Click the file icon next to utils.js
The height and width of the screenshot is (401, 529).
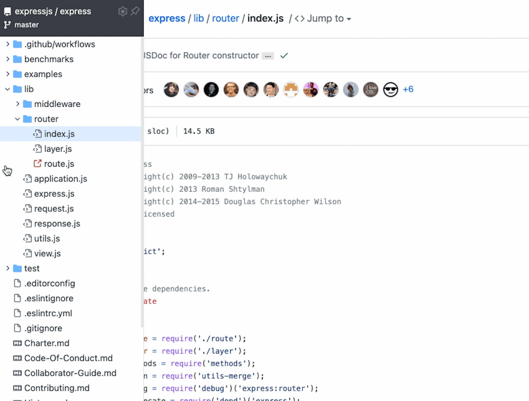coord(28,238)
